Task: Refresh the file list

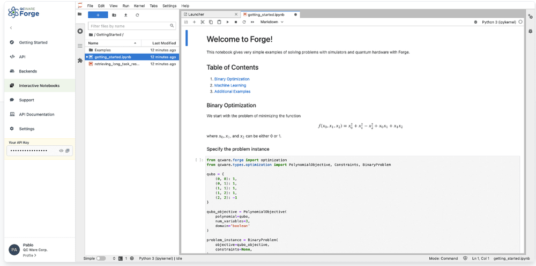Action: [x=137, y=15]
